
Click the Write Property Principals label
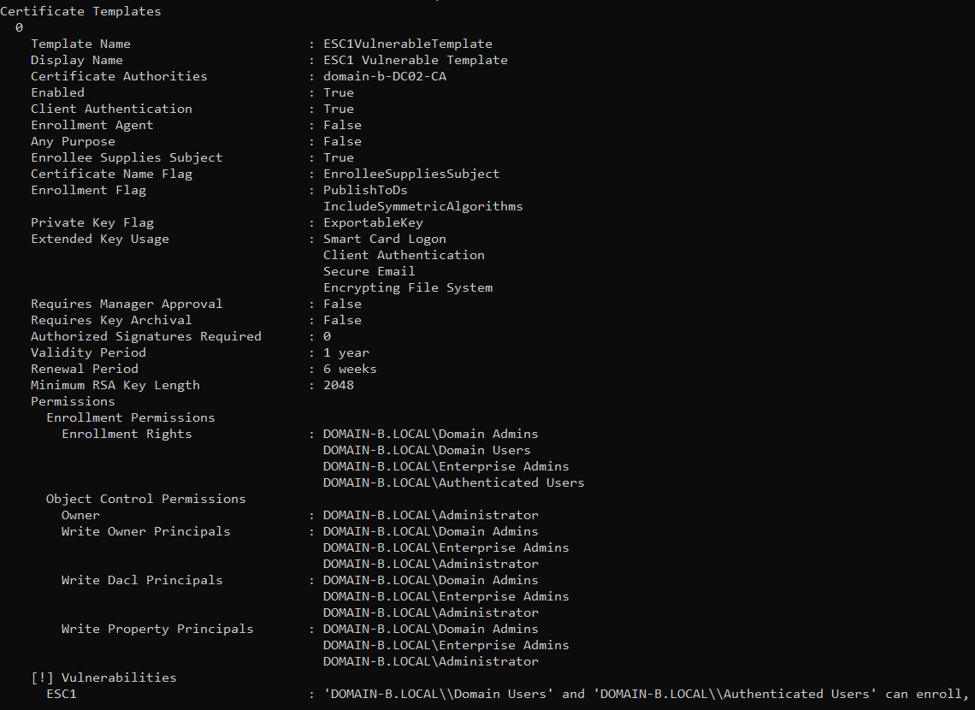click(x=157, y=630)
